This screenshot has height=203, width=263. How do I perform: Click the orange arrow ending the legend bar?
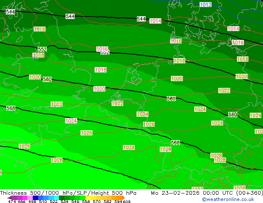[x=124, y=198]
